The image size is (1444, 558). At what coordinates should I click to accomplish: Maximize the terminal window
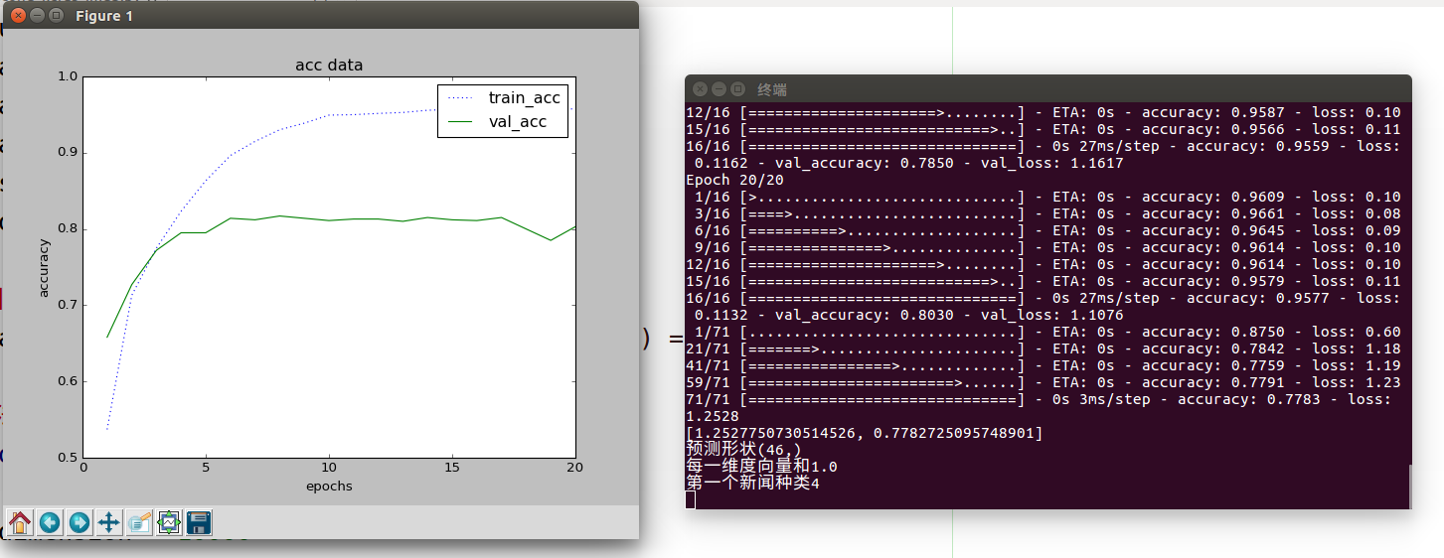click(x=735, y=89)
